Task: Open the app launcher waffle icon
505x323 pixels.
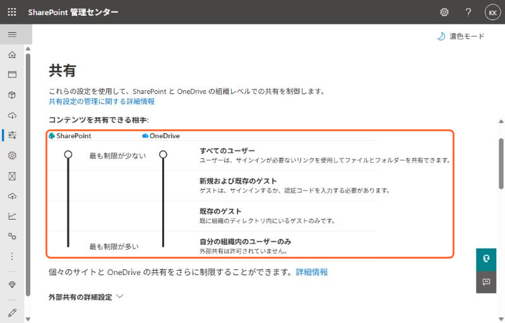Action: pos(12,12)
